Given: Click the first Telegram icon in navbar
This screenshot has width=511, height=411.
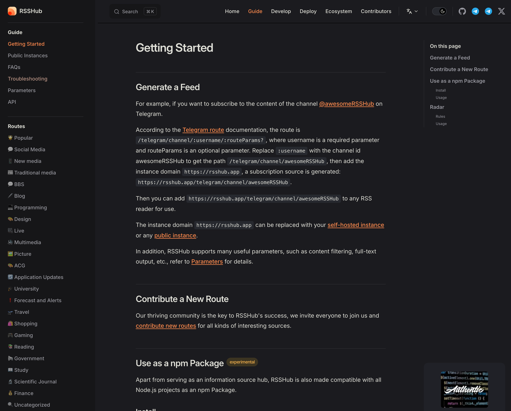Looking at the screenshot, I should pyautogui.click(x=475, y=11).
